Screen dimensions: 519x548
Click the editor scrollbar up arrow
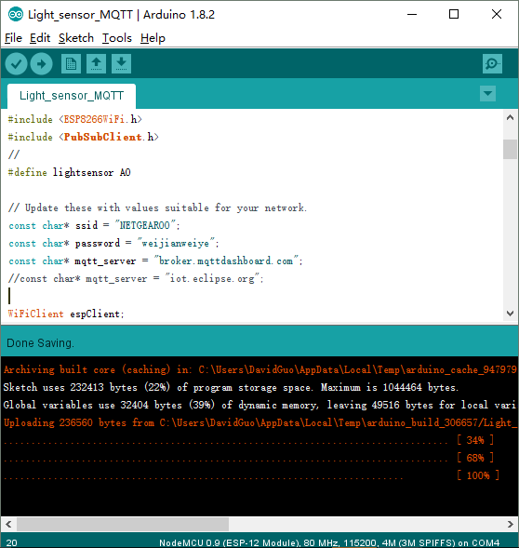511,117
